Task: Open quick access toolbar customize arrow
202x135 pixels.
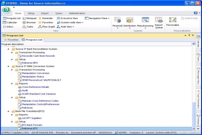Action: click(x=14, y=7)
